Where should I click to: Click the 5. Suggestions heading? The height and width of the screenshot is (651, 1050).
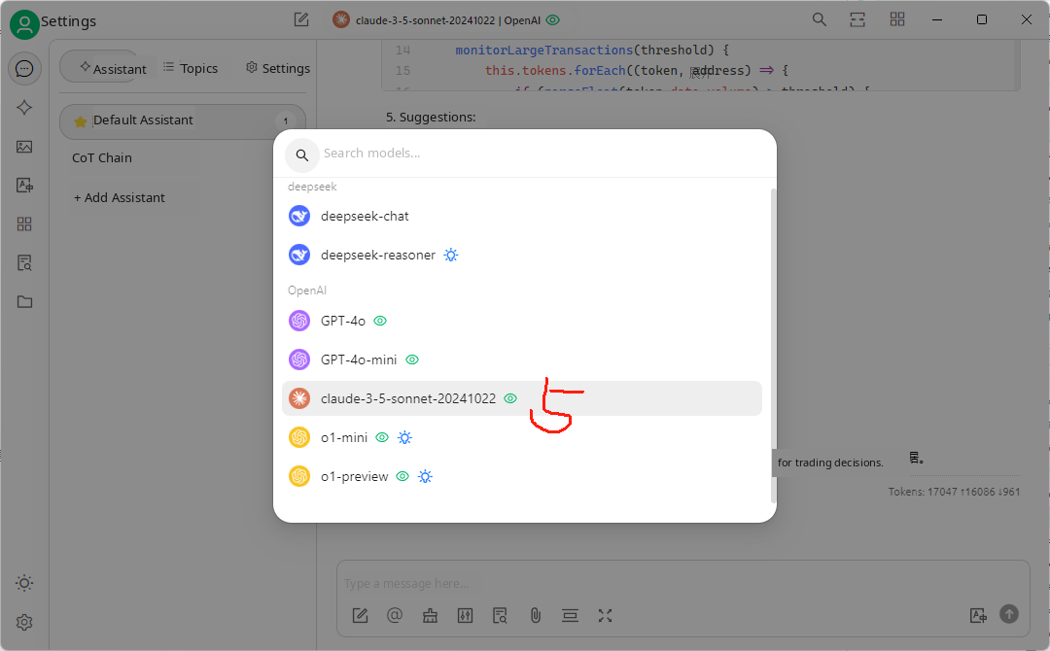[x=431, y=118]
